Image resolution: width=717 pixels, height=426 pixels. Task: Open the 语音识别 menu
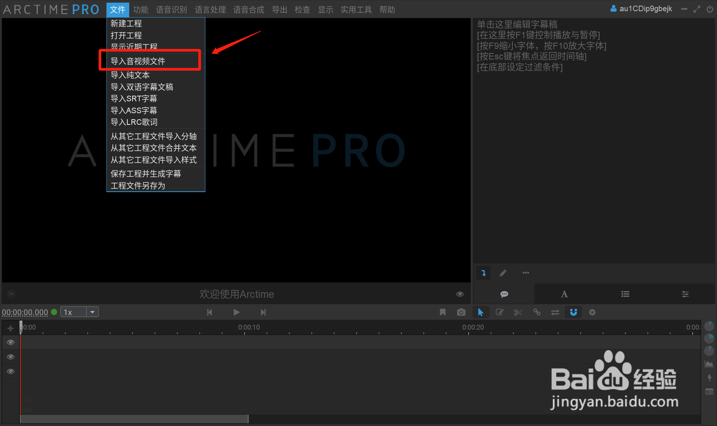[x=171, y=10]
